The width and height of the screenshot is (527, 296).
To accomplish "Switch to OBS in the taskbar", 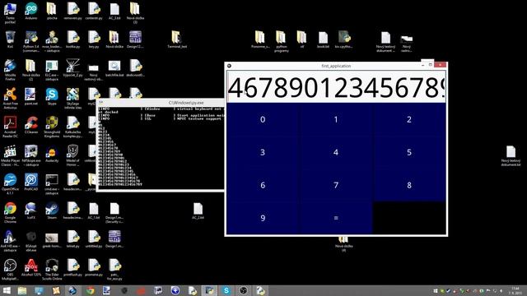I will click(x=244, y=290).
